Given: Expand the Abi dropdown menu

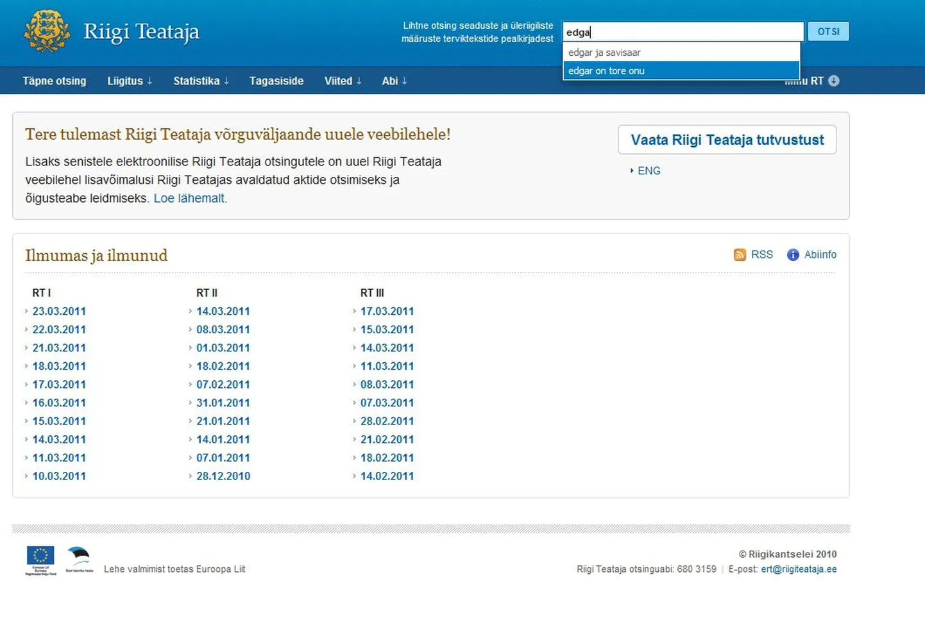Looking at the screenshot, I should click(x=395, y=81).
